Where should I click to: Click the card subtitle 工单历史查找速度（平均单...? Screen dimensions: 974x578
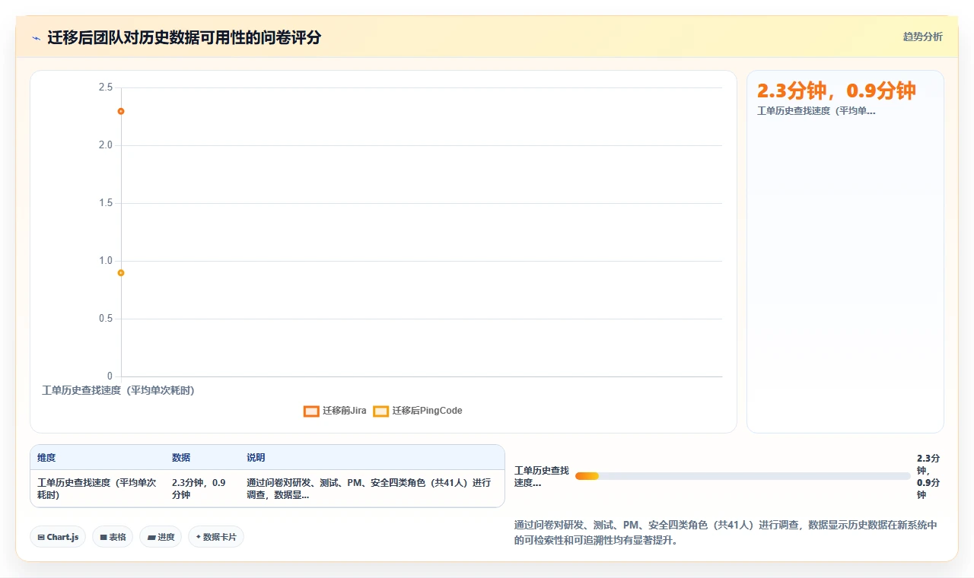816,111
